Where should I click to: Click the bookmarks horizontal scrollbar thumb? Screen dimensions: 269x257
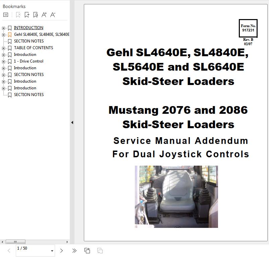(x=16, y=242)
